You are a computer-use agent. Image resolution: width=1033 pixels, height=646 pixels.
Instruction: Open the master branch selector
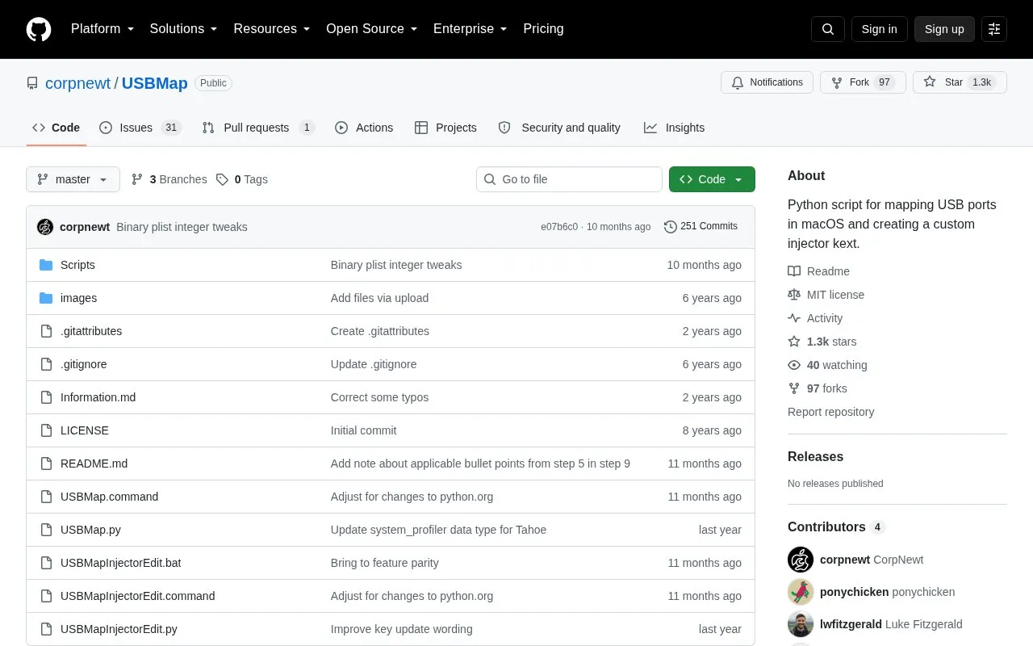(x=73, y=179)
